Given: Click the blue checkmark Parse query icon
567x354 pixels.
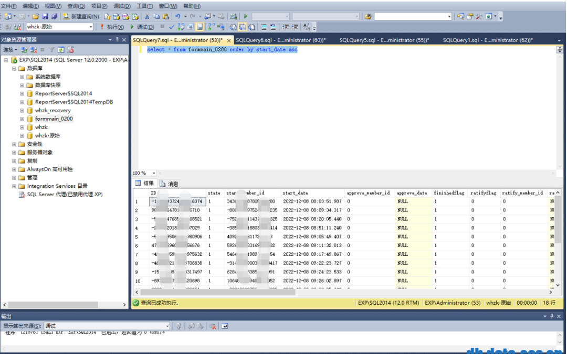Looking at the screenshot, I should click(171, 27).
